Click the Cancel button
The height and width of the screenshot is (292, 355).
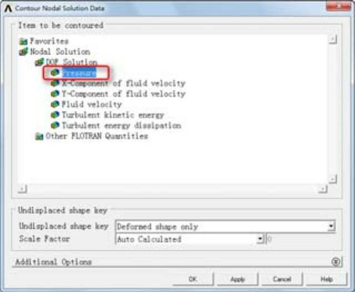pyautogui.click(x=282, y=279)
